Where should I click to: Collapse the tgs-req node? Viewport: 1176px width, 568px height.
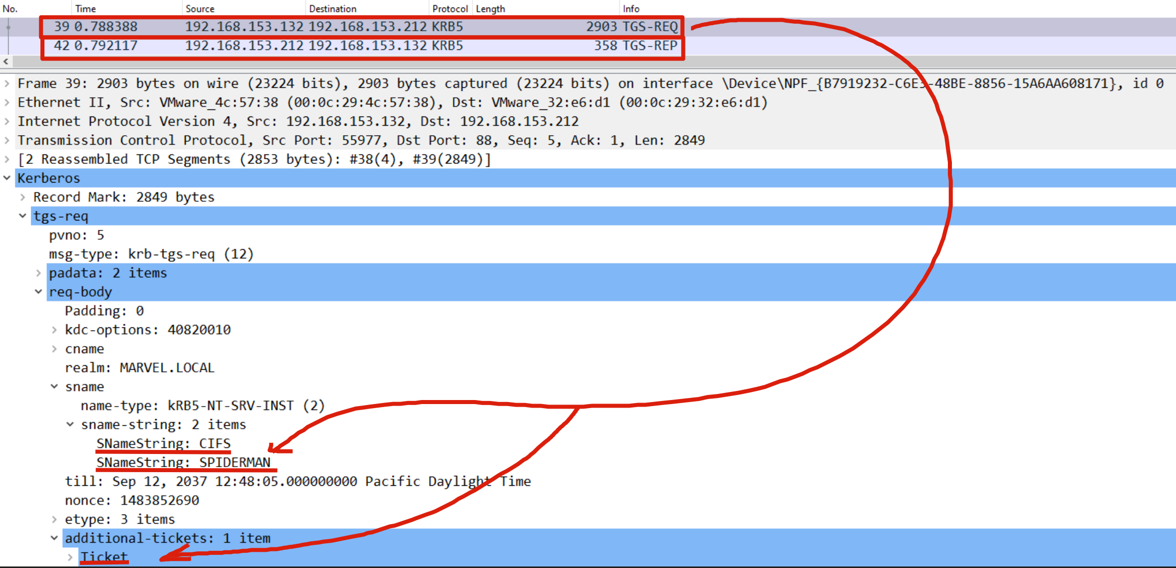click(x=23, y=216)
